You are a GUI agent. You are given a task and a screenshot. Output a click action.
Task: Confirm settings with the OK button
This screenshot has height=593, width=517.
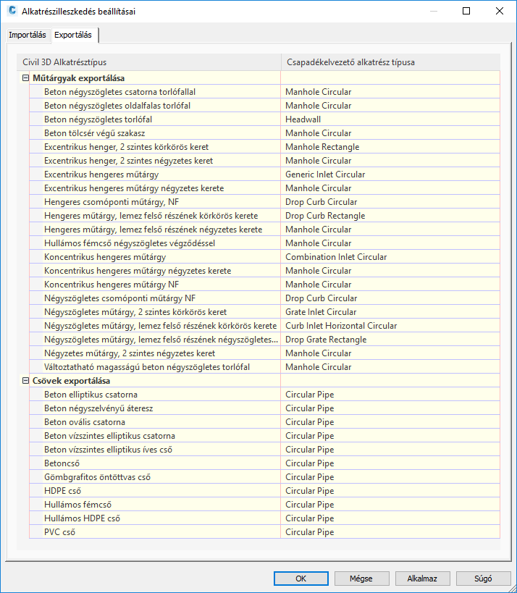tap(301, 579)
